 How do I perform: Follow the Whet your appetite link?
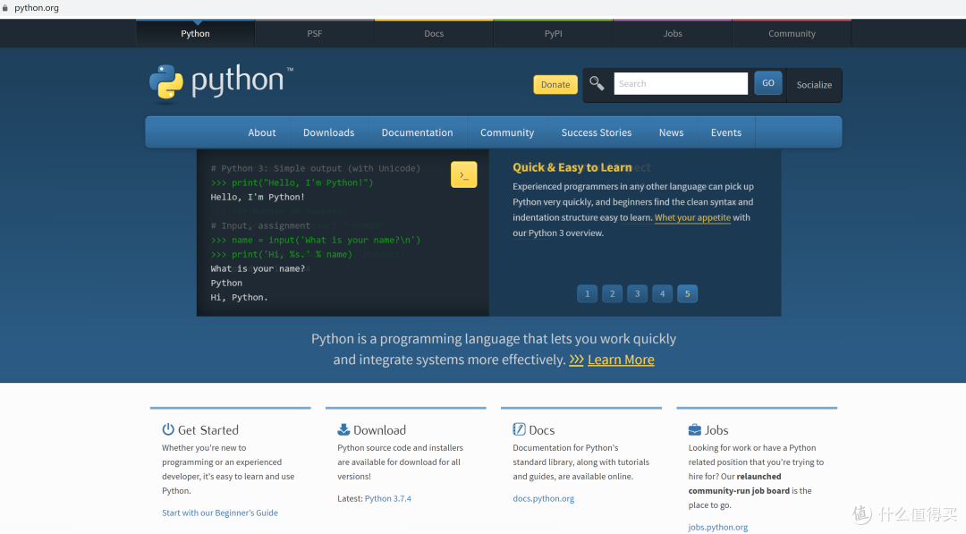coord(692,217)
